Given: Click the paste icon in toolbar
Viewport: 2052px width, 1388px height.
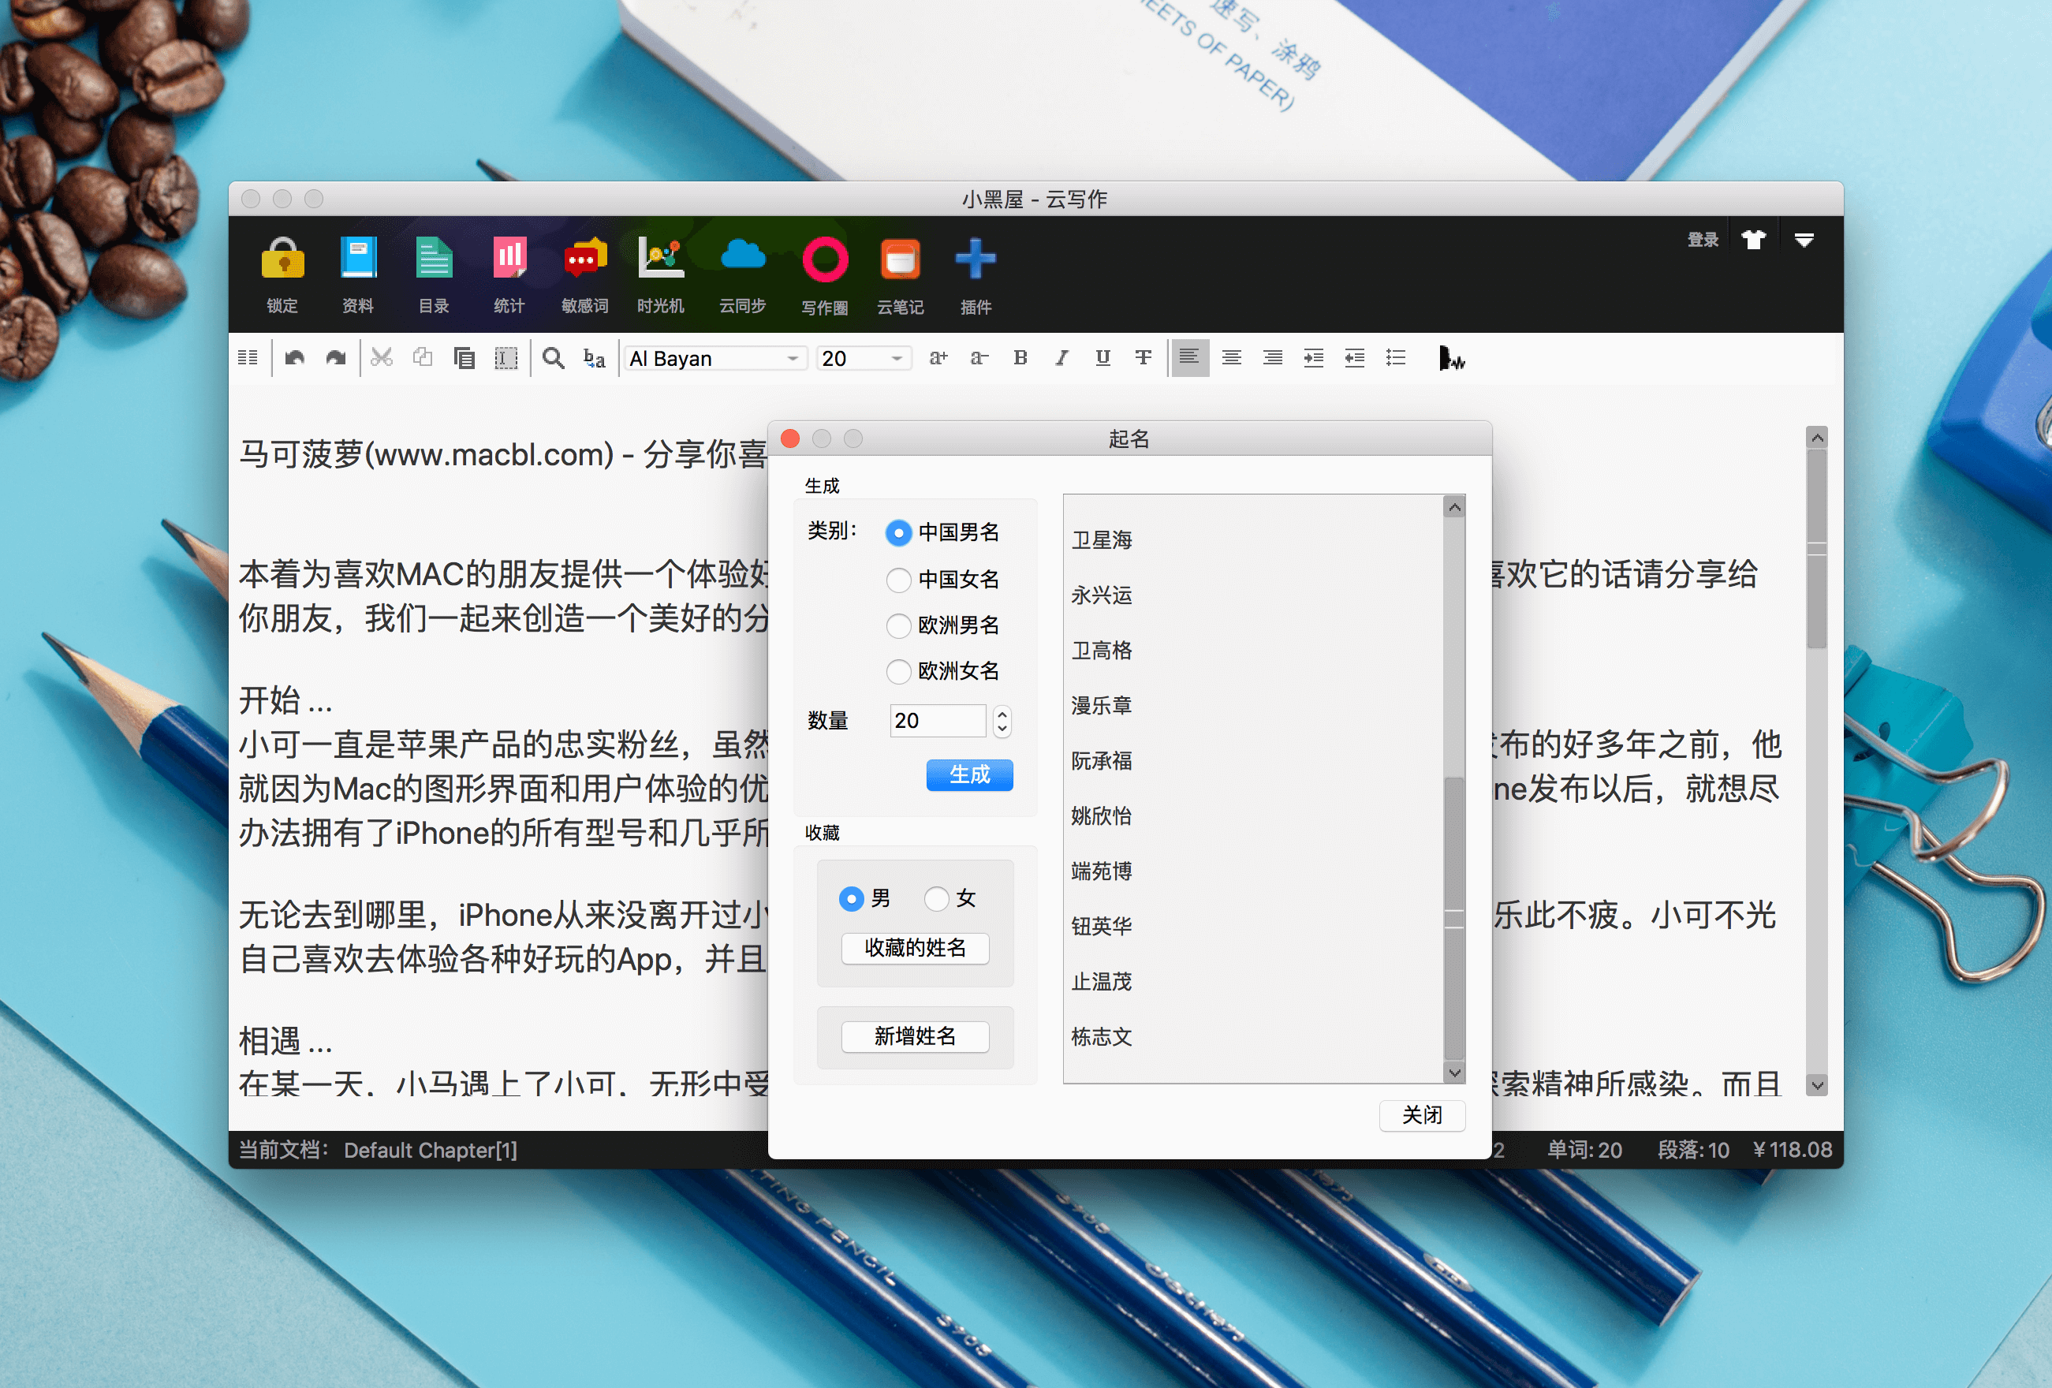Looking at the screenshot, I should pyautogui.click(x=464, y=357).
